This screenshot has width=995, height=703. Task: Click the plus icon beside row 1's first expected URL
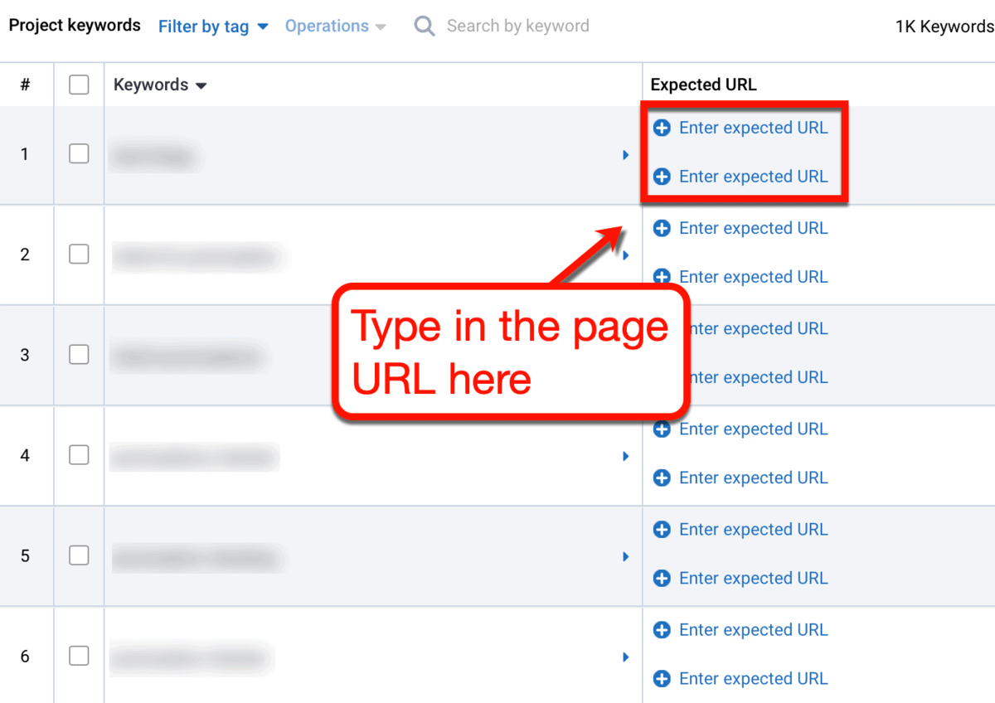tap(662, 128)
